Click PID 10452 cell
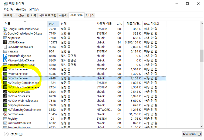This screenshot has width=204, height=140. [x=53, y=114]
